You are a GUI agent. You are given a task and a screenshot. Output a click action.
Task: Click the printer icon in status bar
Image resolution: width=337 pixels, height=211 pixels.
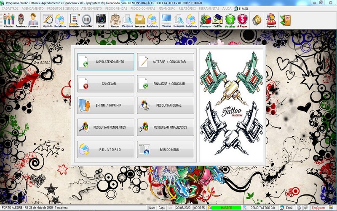coord(299,208)
